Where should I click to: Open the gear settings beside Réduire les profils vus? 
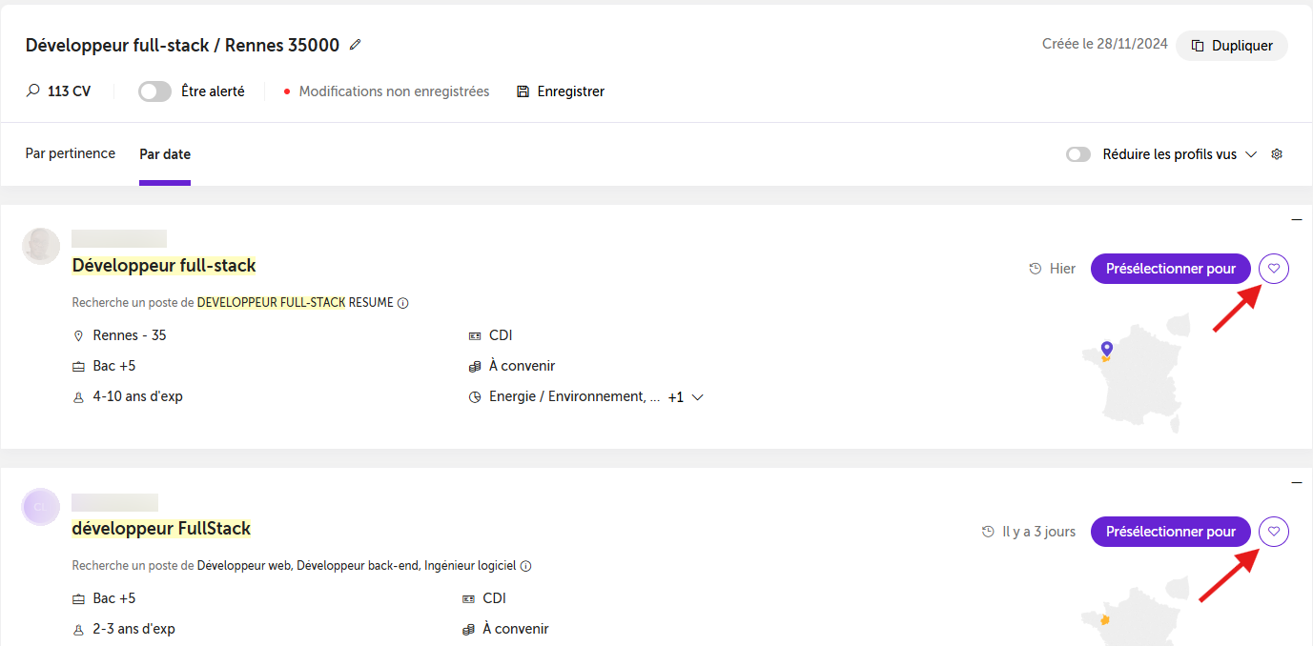pyautogui.click(x=1278, y=154)
